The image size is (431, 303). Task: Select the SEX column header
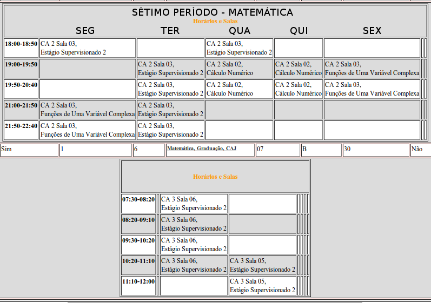372,30
